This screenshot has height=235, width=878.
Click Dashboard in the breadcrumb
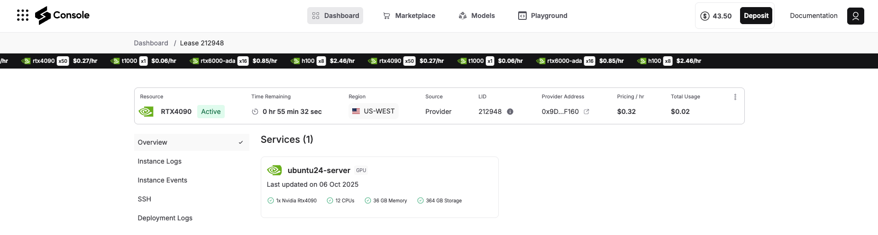[x=151, y=43]
